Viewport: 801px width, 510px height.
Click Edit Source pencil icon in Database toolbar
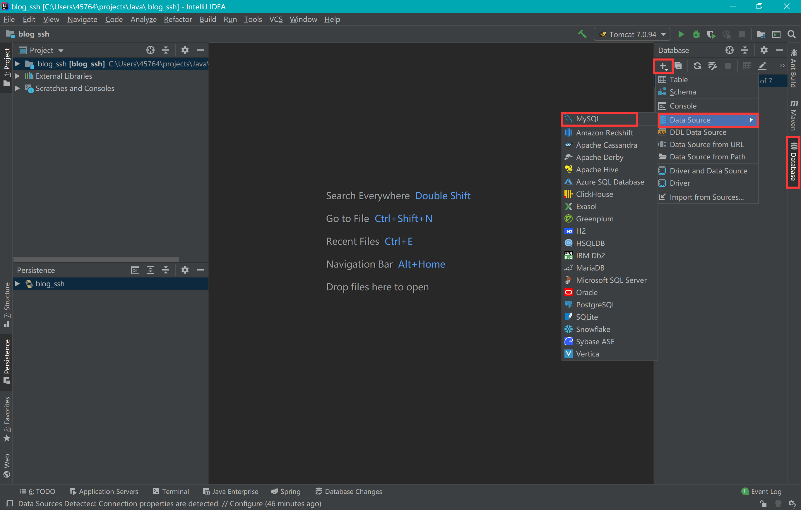coord(762,66)
